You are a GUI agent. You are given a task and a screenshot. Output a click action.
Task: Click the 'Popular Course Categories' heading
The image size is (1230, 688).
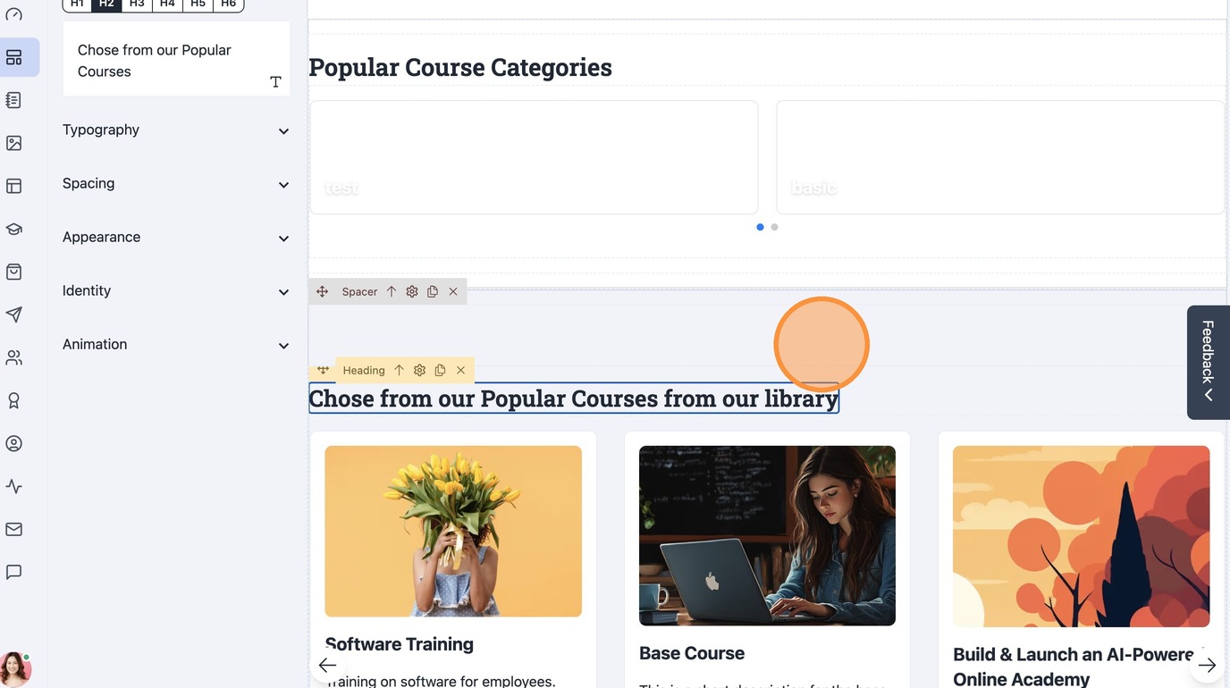(460, 67)
